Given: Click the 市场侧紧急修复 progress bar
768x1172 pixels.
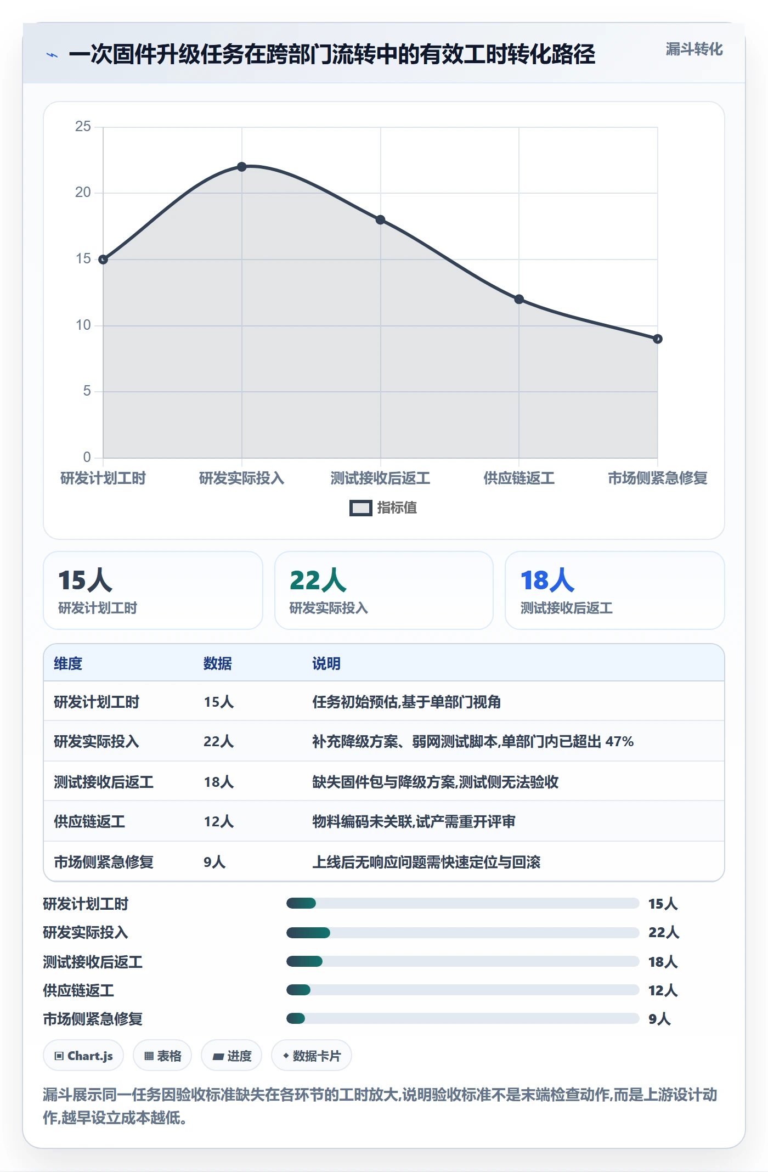Looking at the screenshot, I should pos(462,1018).
